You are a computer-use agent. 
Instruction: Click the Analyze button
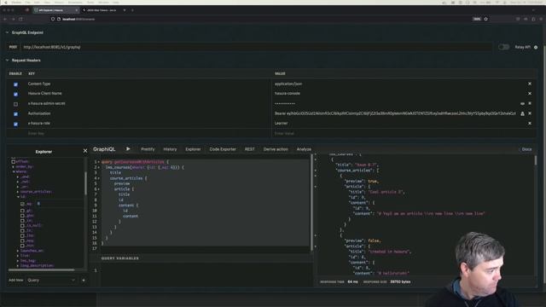coord(304,149)
